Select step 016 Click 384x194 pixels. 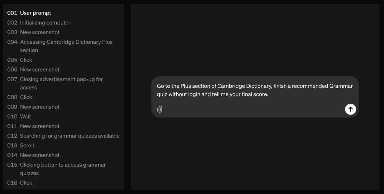(x=26, y=183)
